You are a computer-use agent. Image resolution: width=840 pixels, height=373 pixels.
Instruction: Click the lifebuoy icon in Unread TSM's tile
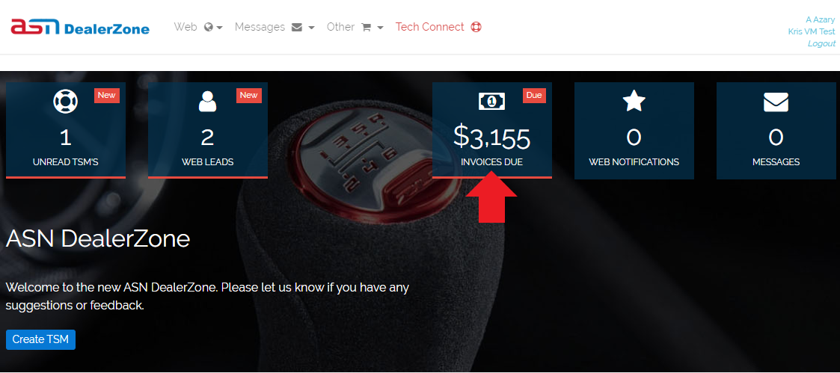66,101
